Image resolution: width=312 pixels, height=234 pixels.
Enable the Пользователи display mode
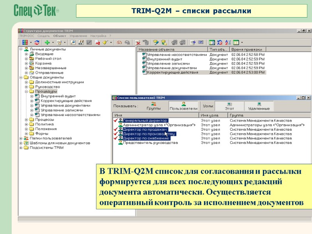tap(184, 105)
